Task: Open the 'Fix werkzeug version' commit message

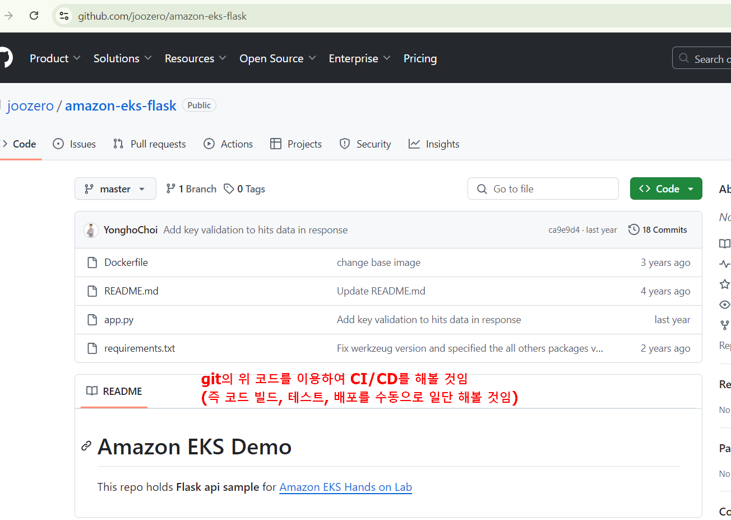Action: click(x=470, y=348)
